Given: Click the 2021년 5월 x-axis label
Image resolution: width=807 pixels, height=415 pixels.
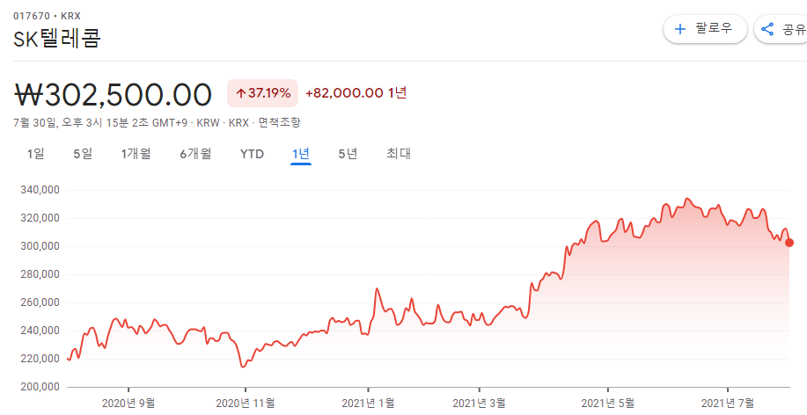Looking at the screenshot, I should pos(608,404).
